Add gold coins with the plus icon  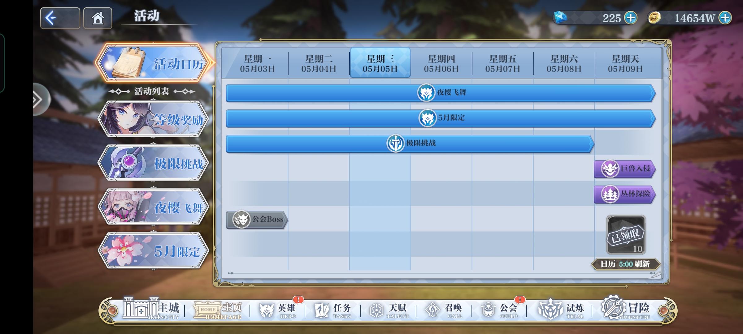(725, 18)
